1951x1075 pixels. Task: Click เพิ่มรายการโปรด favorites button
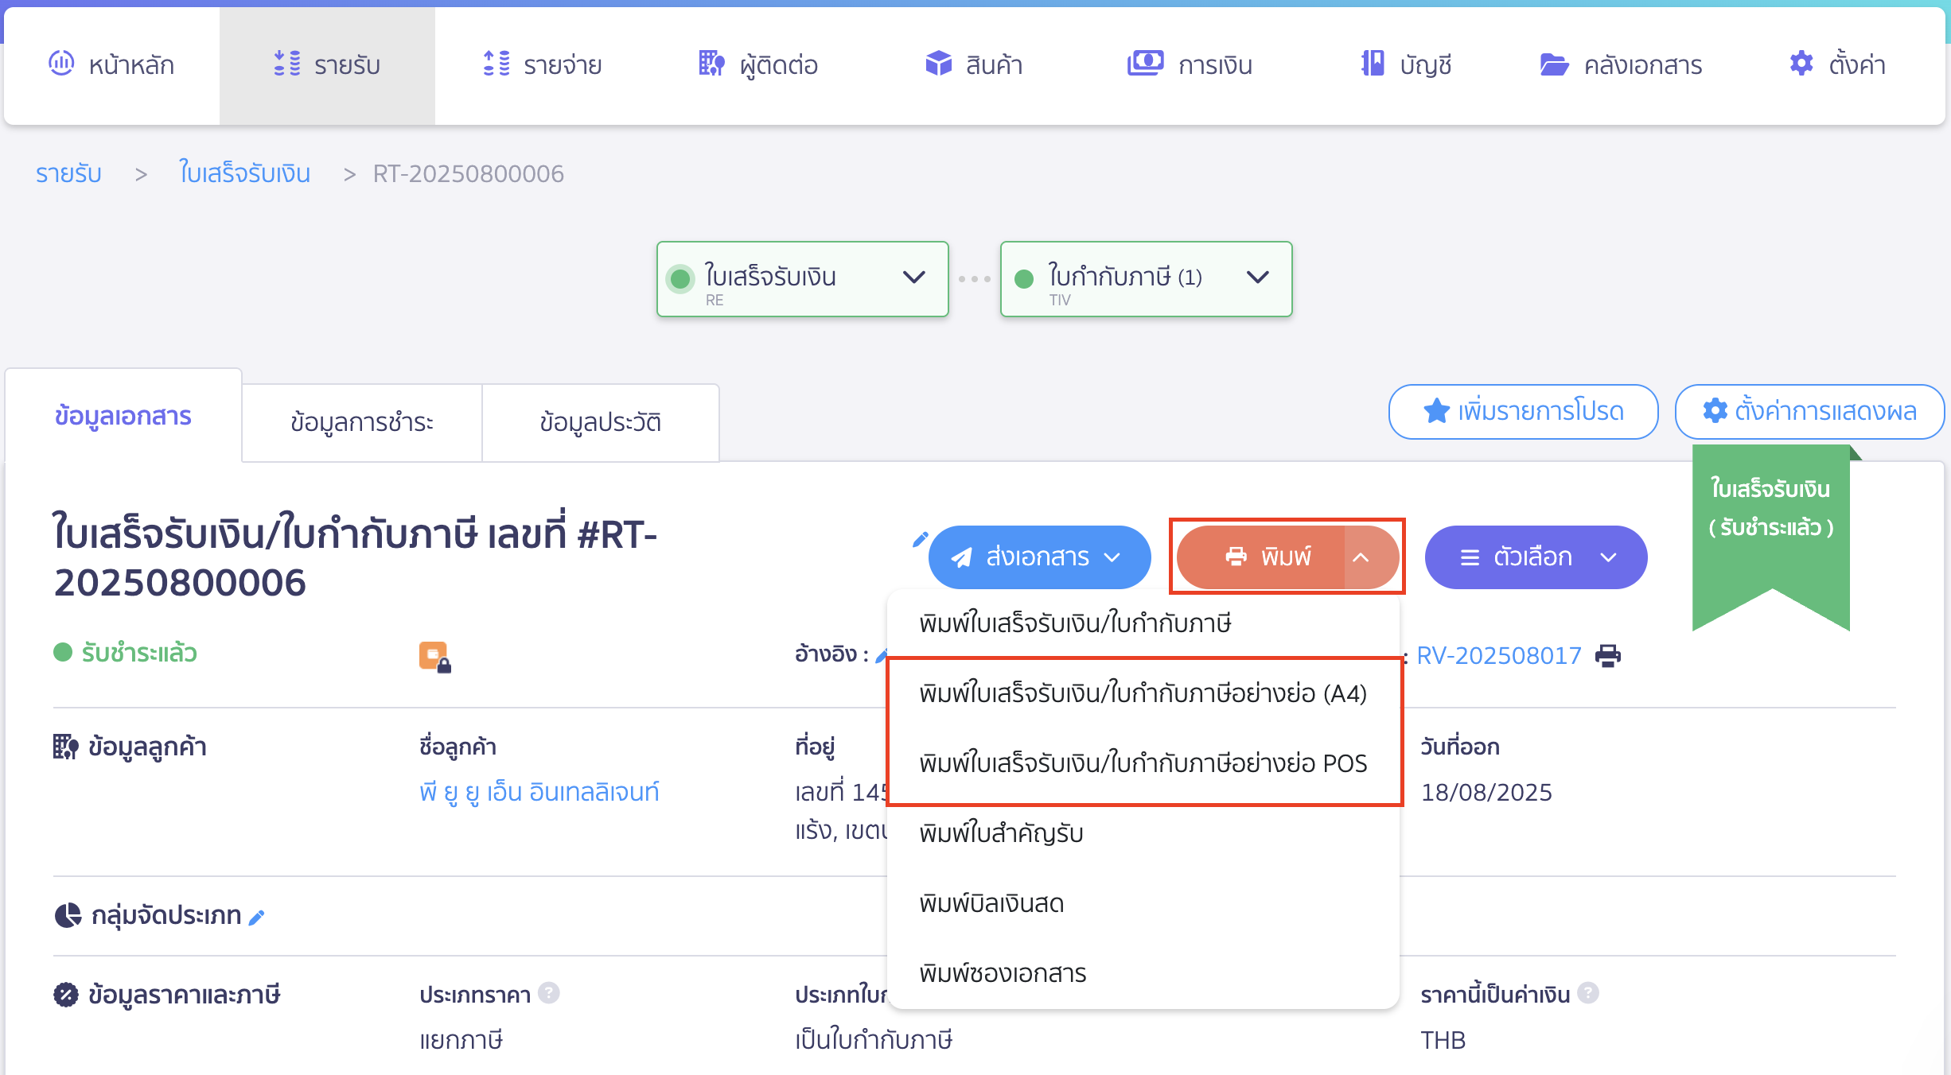click(x=1524, y=411)
